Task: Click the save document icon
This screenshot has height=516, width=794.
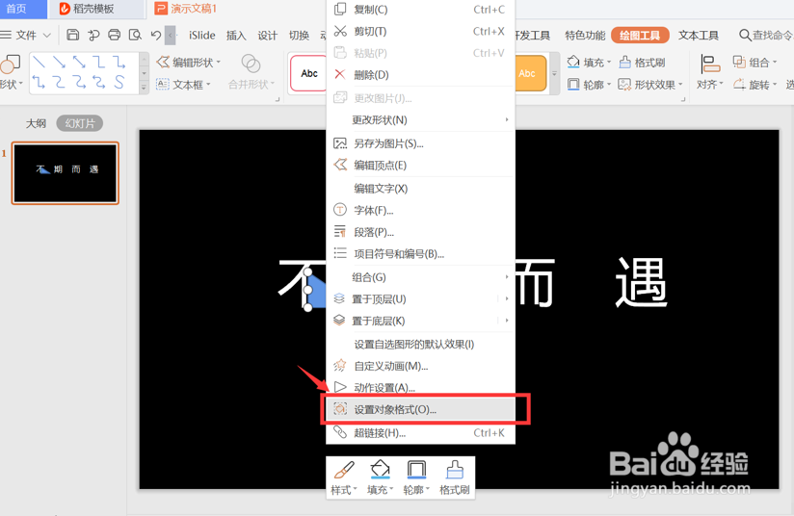Action: pos(73,35)
